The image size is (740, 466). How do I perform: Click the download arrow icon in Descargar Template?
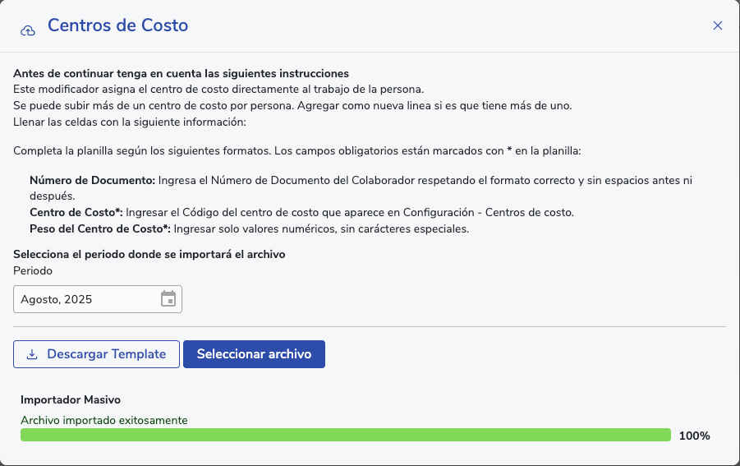pos(33,354)
